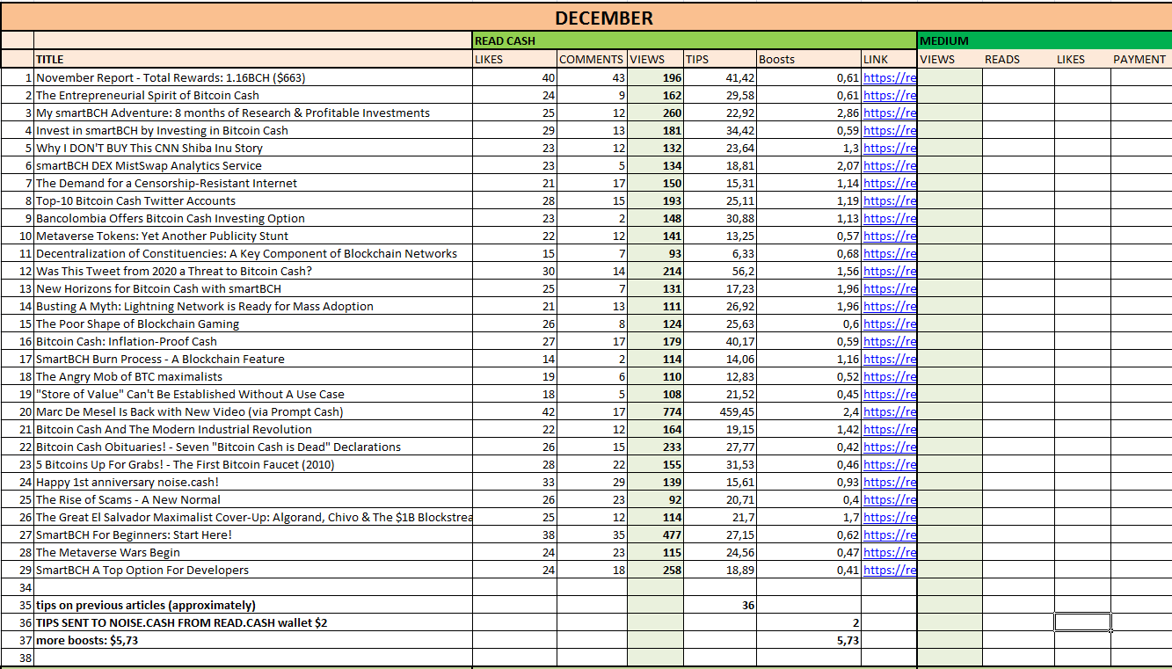Select title 'SmartBCH Burn Process - A Blockchain Feature'
Screen dimensions: 1172x669
[x=253, y=359]
